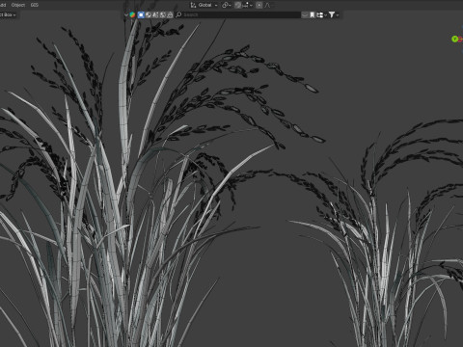Click the second filter icon beside the blue square
Image resolution: width=463 pixels, height=347 pixels.
pos(149,14)
